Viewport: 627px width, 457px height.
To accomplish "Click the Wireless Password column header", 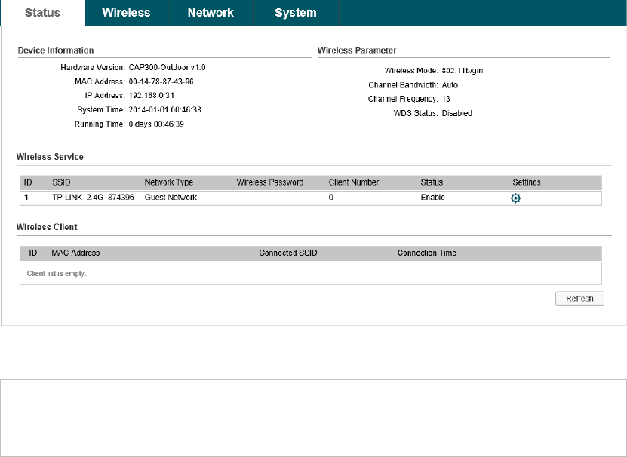I will click(270, 182).
